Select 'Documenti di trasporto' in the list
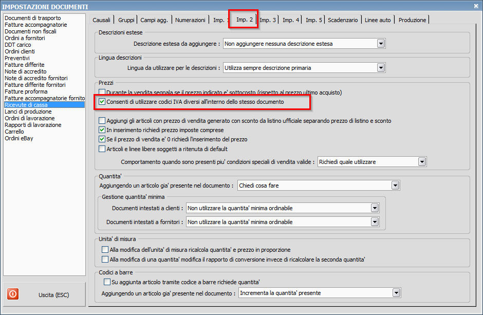Image resolution: width=483 pixels, height=315 pixels. [33, 18]
